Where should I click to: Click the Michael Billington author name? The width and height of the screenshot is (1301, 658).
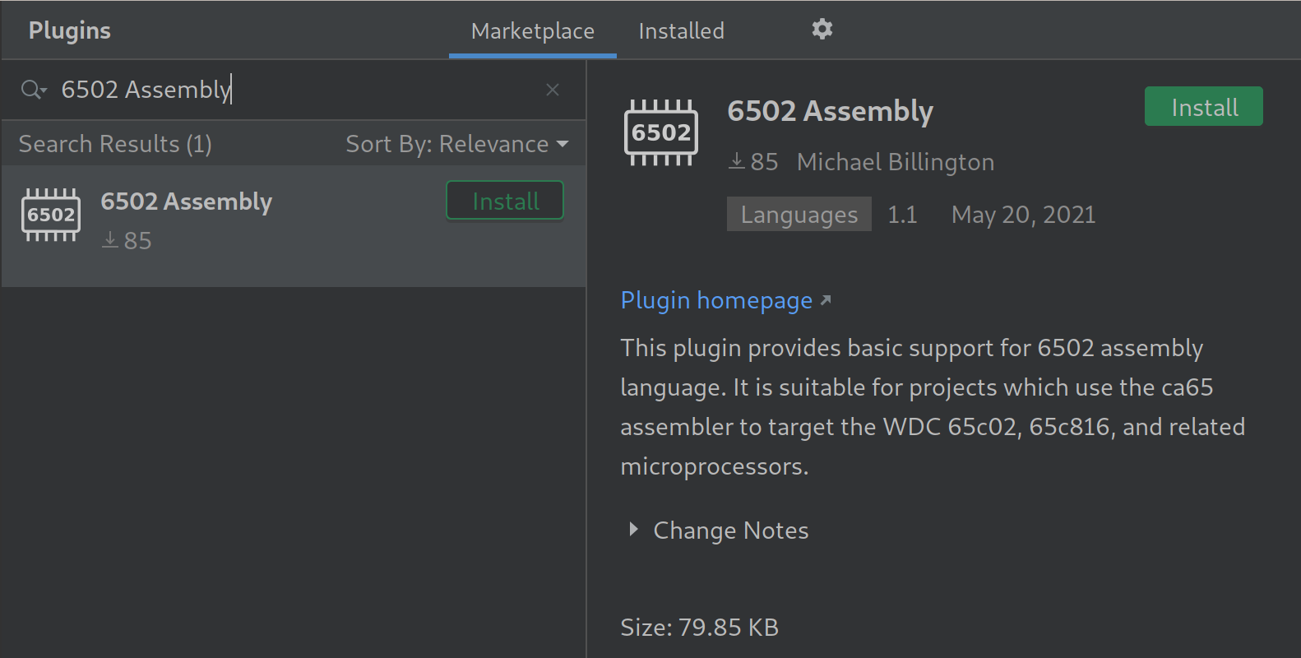[x=895, y=162]
